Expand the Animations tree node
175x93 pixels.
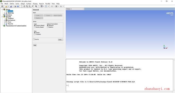point(4,20)
